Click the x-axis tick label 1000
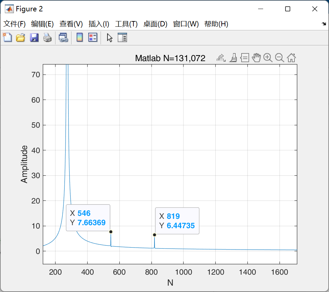This screenshot has height=292, width=329. pyautogui.click(x=183, y=272)
